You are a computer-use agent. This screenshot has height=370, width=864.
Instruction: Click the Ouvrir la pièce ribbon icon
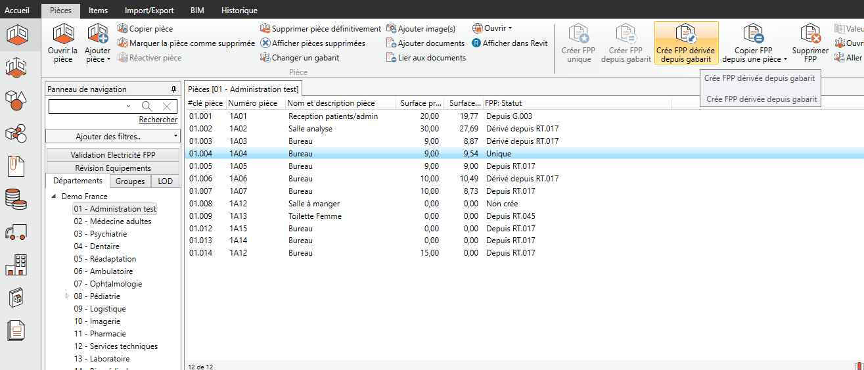63,34
